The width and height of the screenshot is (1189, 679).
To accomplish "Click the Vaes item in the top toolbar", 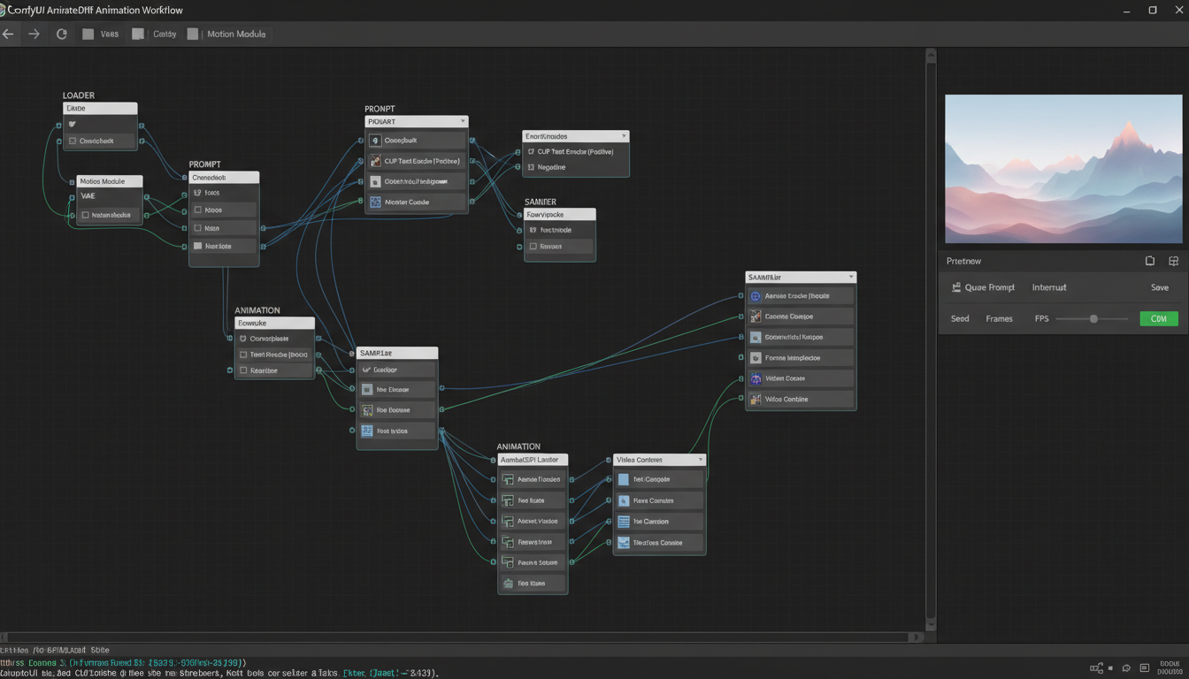I will (110, 34).
